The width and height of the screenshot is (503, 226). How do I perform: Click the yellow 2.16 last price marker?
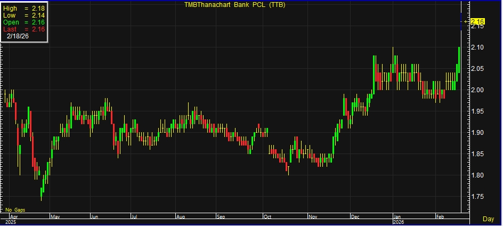click(x=478, y=21)
